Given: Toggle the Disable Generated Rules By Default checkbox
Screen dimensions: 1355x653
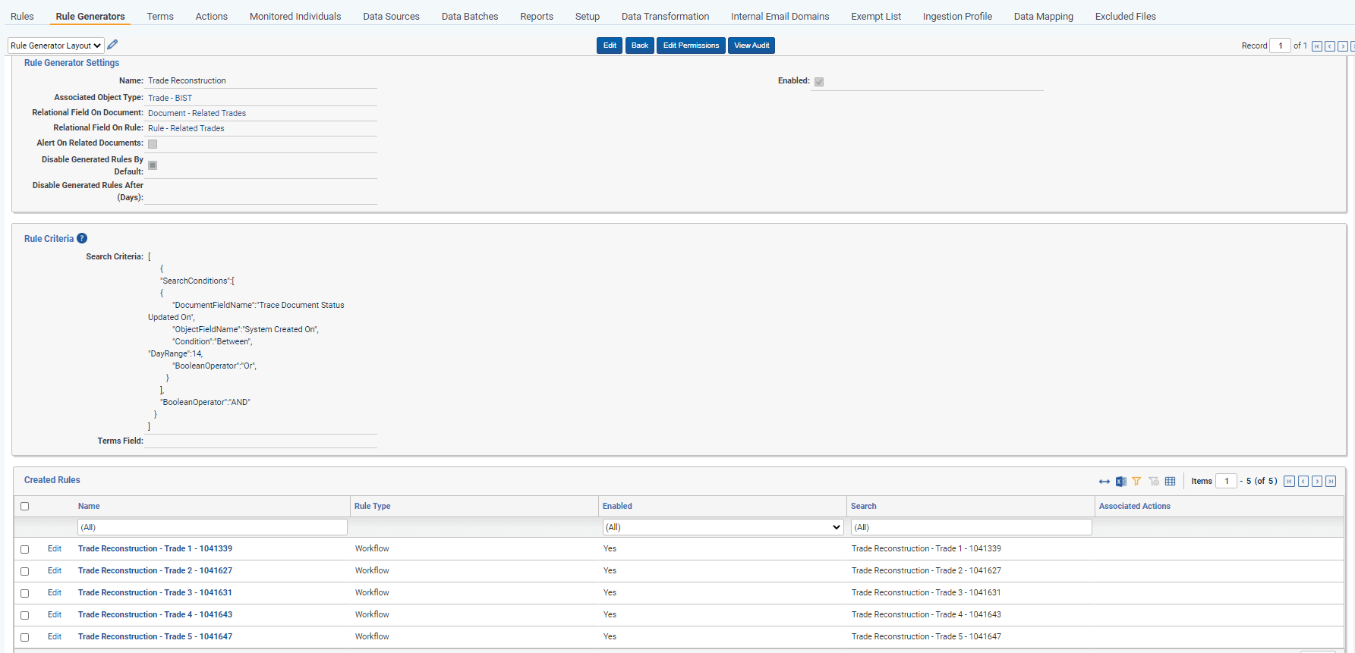Looking at the screenshot, I should (x=153, y=165).
